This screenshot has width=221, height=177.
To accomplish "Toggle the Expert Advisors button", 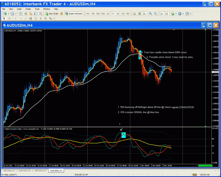I will pyautogui.click(x=74, y=14).
